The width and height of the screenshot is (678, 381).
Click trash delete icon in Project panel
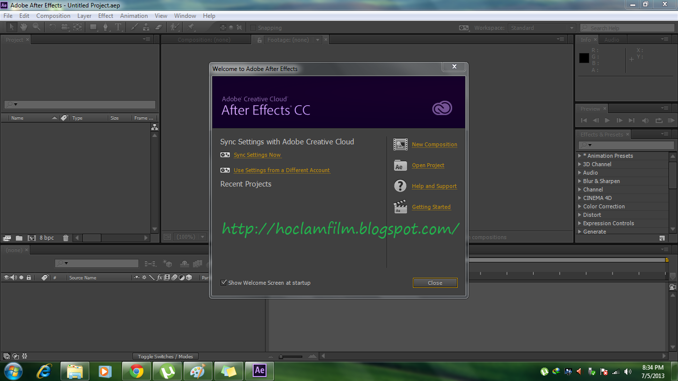point(66,238)
